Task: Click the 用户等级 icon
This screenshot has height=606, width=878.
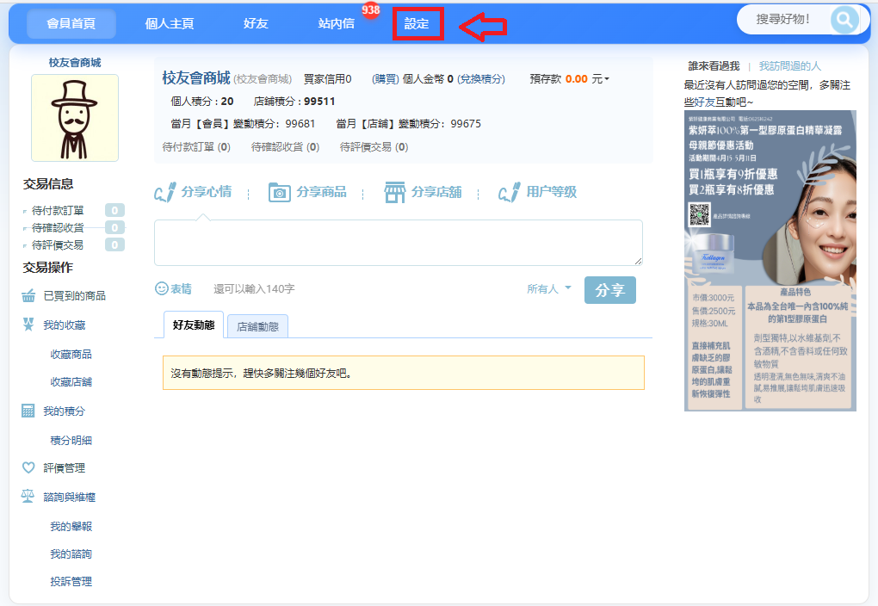Action: [510, 192]
